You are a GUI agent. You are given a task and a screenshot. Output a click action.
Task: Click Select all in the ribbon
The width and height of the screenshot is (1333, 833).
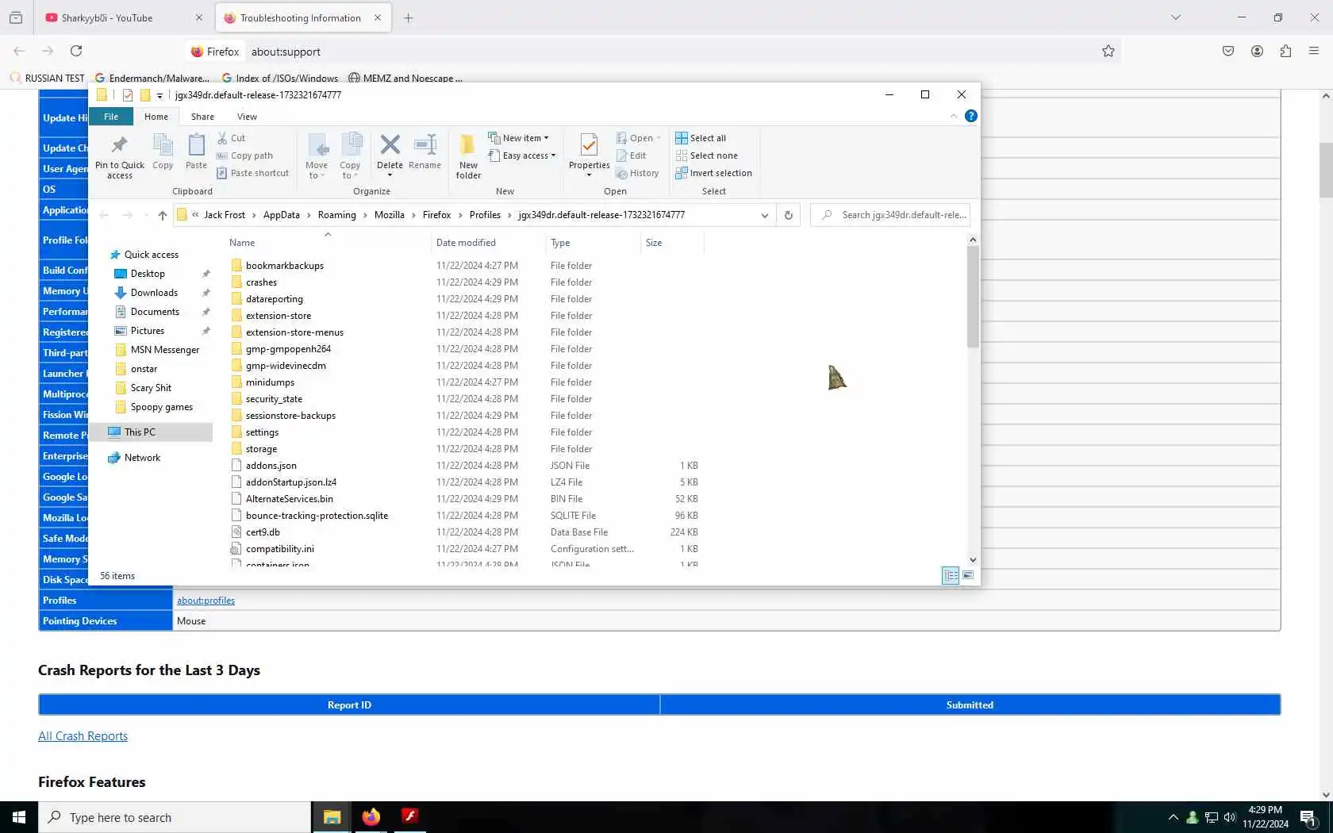pos(701,138)
